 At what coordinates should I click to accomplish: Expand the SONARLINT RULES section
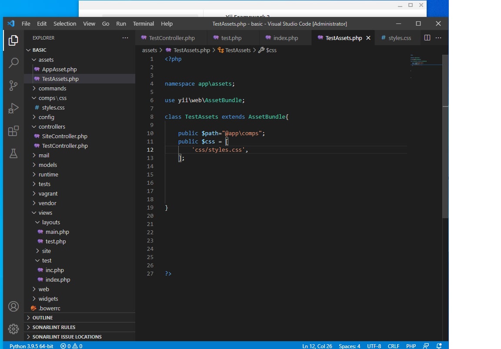(80, 327)
